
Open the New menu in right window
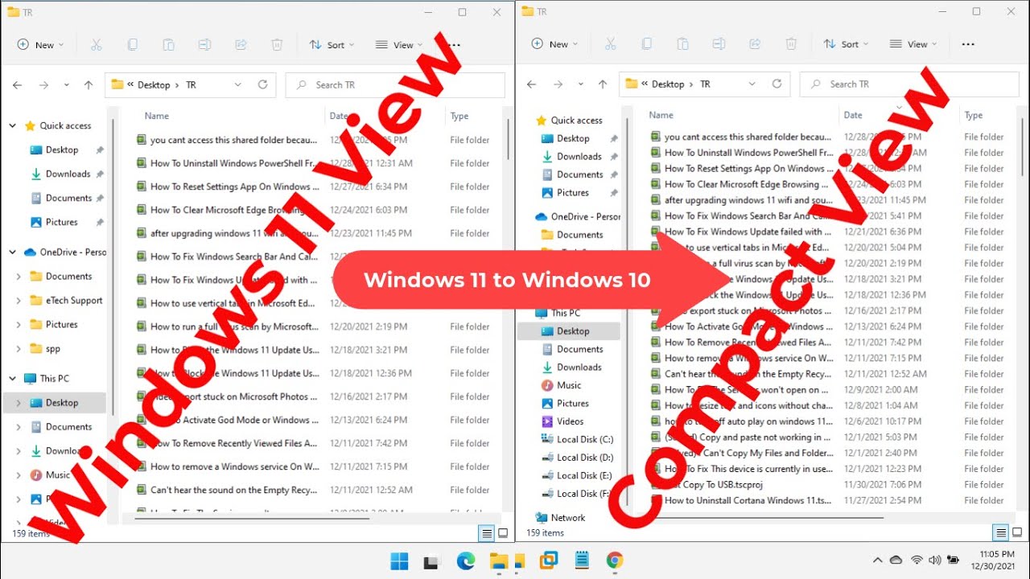pyautogui.click(x=554, y=44)
